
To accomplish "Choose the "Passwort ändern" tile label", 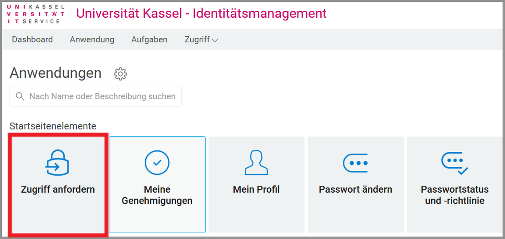I will tap(355, 189).
